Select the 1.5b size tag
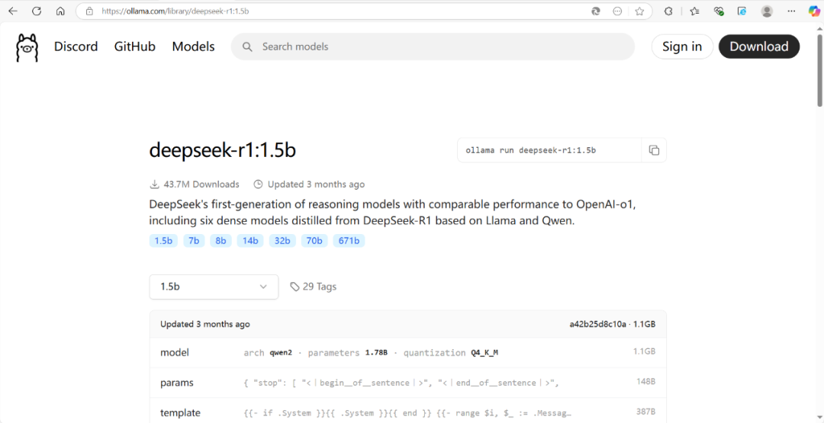 pos(163,241)
